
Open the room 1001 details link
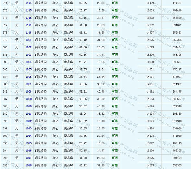click(x=29, y=40)
